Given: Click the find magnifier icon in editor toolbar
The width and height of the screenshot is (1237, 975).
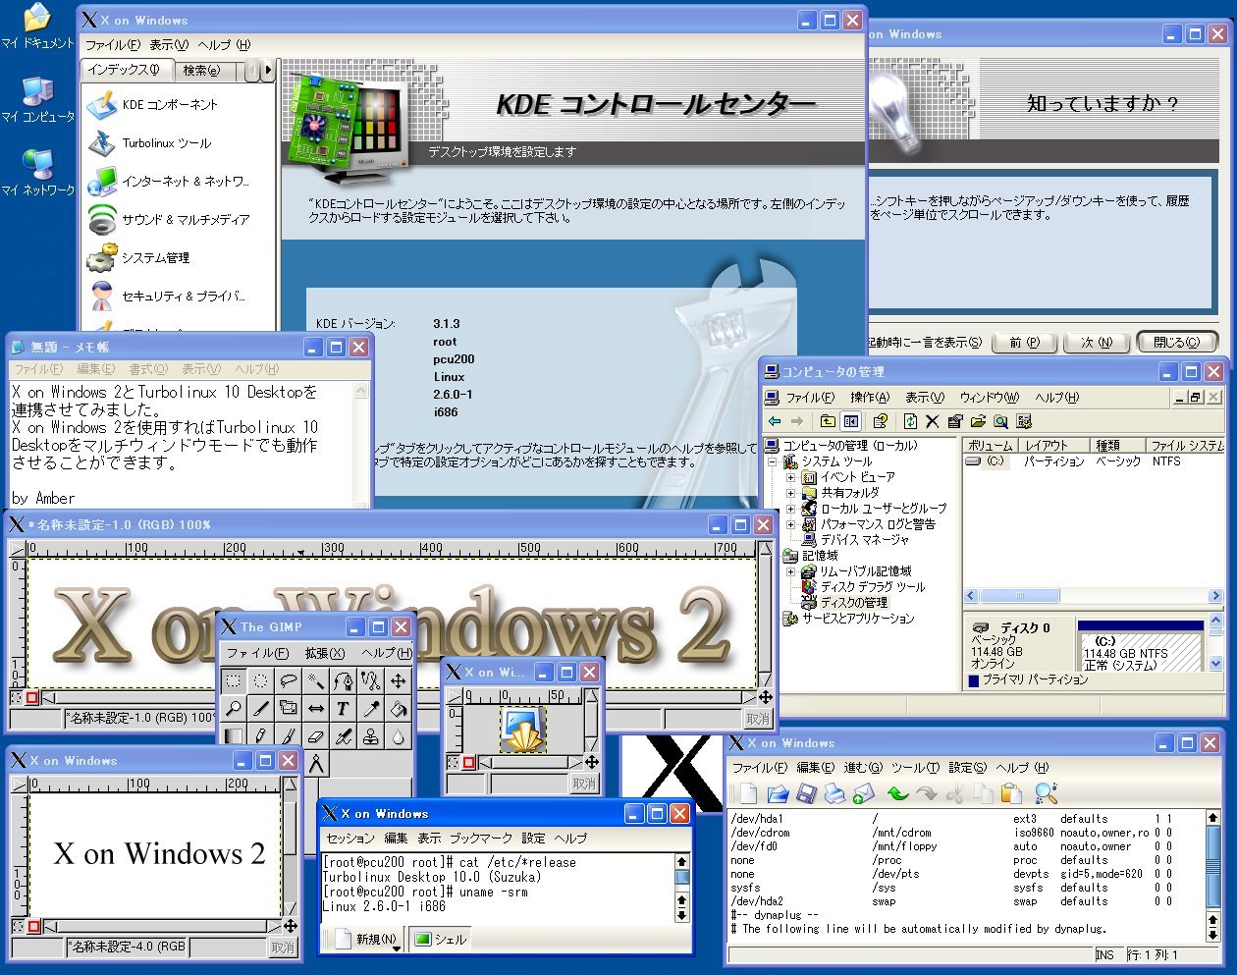Looking at the screenshot, I should [x=1047, y=793].
